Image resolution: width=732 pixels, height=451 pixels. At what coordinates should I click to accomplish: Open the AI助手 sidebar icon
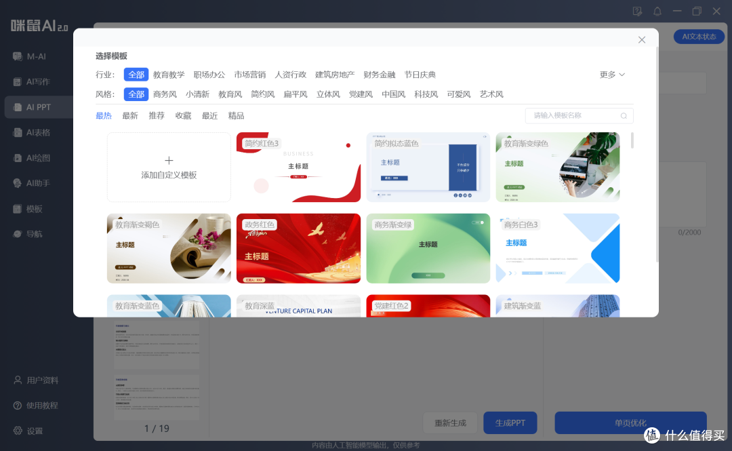(x=17, y=183)
